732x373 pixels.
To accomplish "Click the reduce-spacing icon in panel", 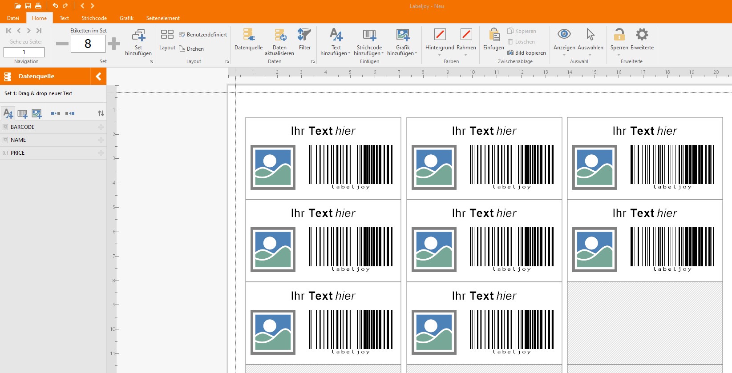I will point(70,113).
